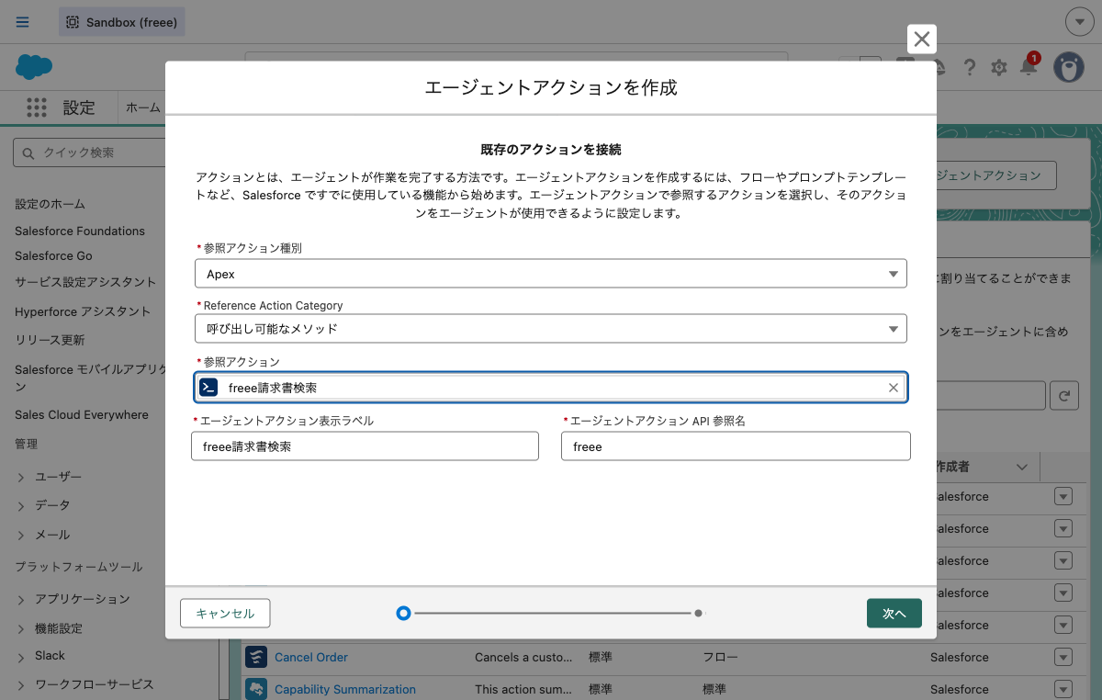Clear 参照アクション selection with the X
Image resolution: width=1102 pixels, height=700 pixels.
(x=892, y=387)
